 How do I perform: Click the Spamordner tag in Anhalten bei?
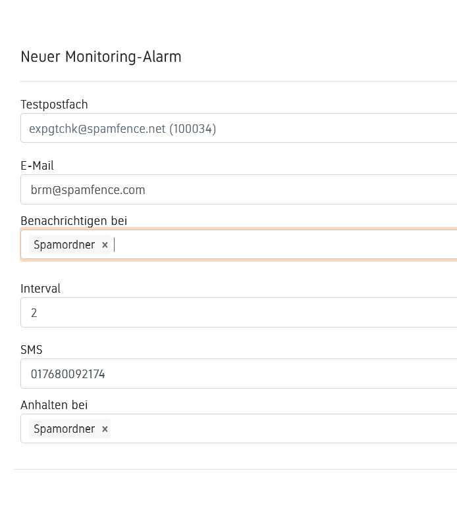pos(64,429)
